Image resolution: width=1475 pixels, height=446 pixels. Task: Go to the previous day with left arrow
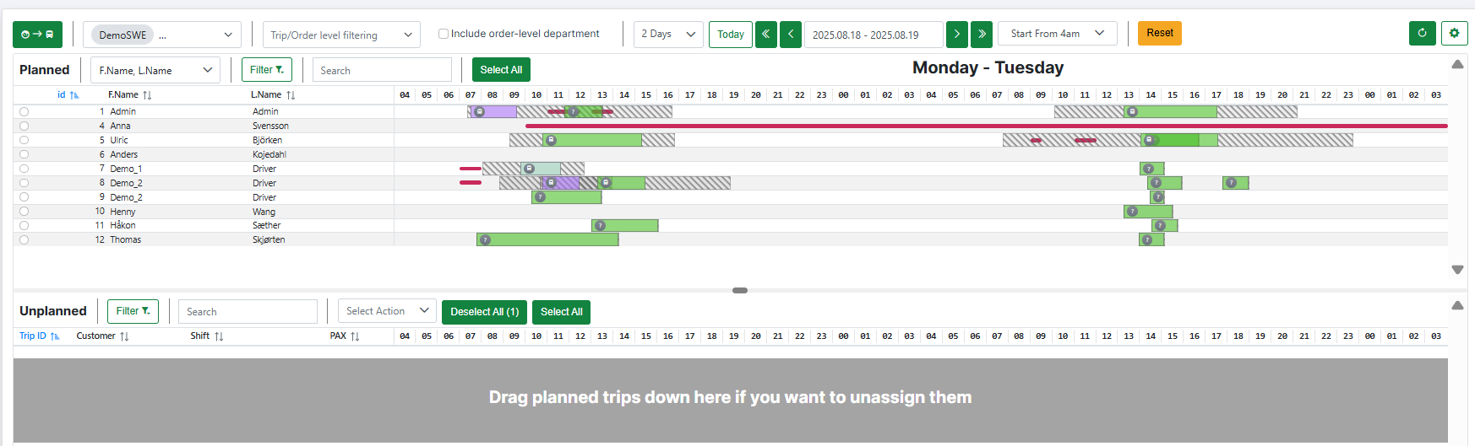pyautogui.click(x=790, y=35)
